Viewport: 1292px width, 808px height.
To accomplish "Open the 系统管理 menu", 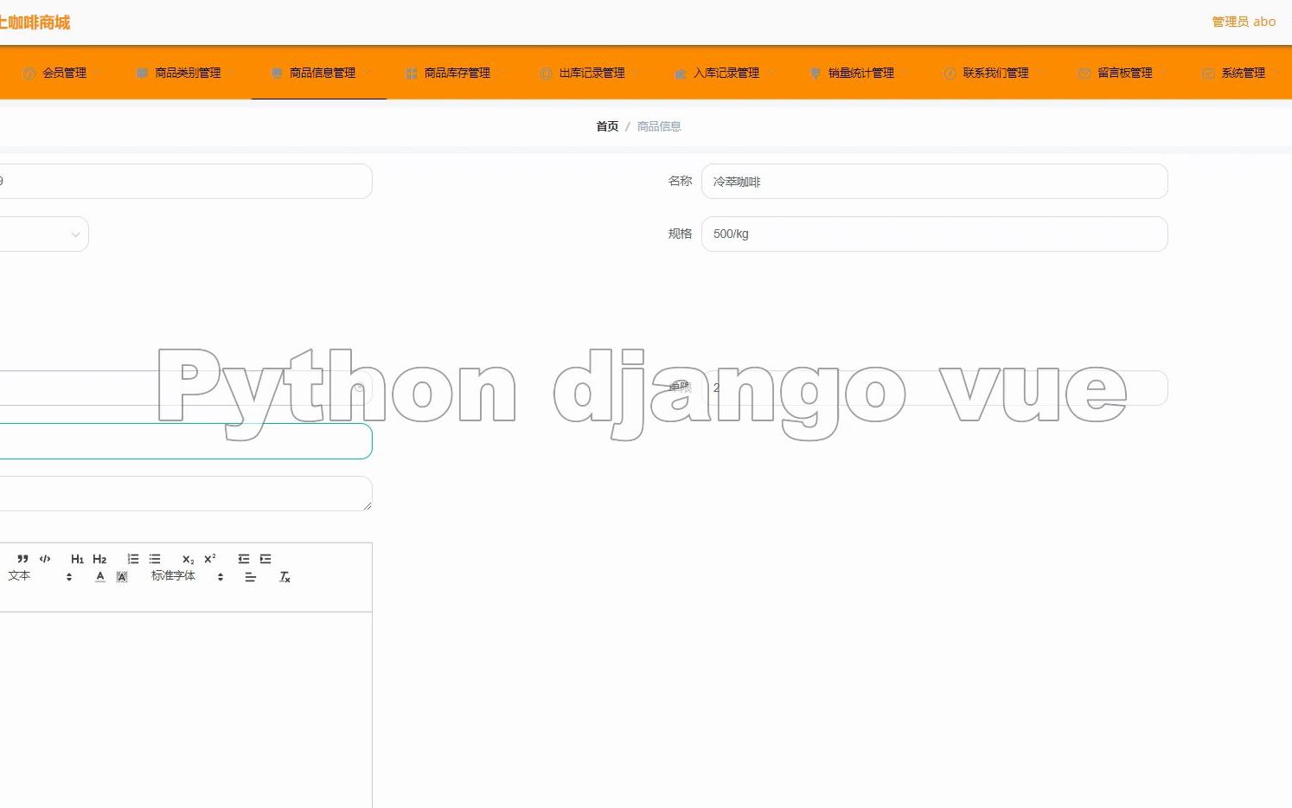I will click(x=1238, y=73).
